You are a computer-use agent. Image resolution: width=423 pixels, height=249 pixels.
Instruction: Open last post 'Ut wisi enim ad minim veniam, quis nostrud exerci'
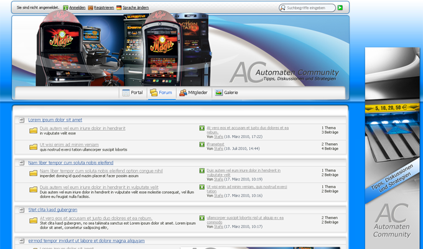[247, 189]
